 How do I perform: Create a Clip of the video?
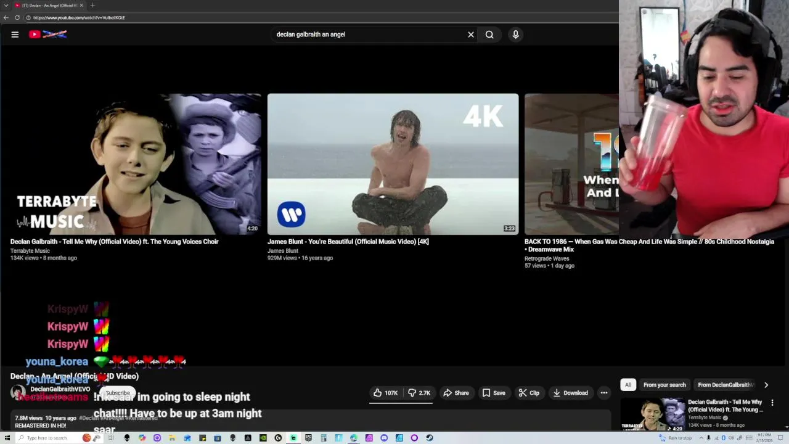pos(529,393)
